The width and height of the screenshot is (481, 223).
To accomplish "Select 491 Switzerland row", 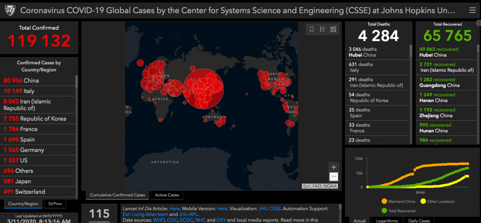I will click(38, 191).
